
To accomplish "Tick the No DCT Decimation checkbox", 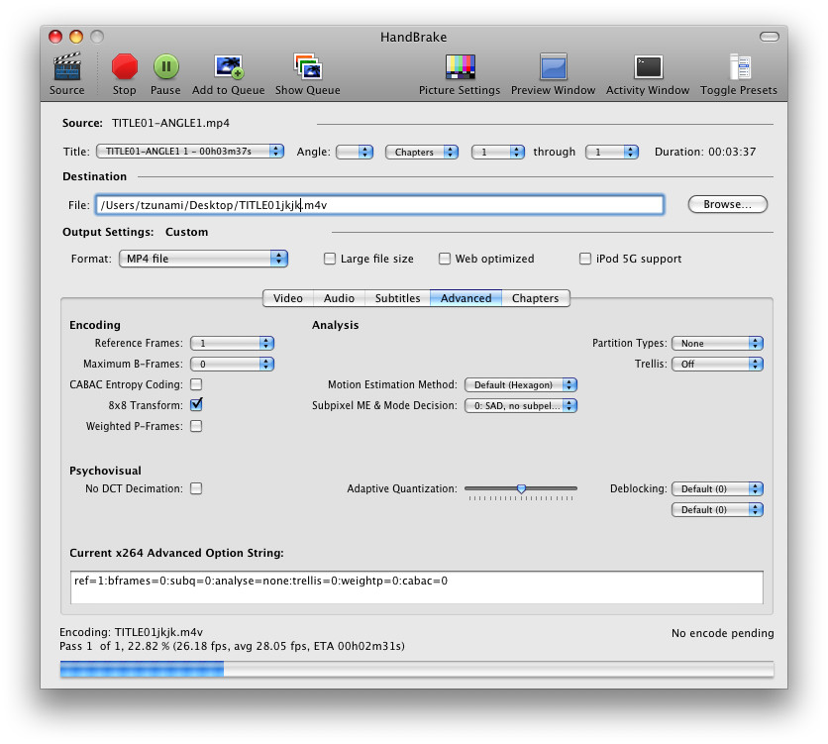I will 196,488.
